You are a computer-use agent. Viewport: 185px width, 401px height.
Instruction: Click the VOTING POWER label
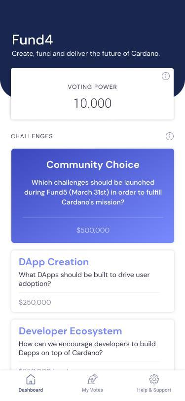[x=92, y=87]
